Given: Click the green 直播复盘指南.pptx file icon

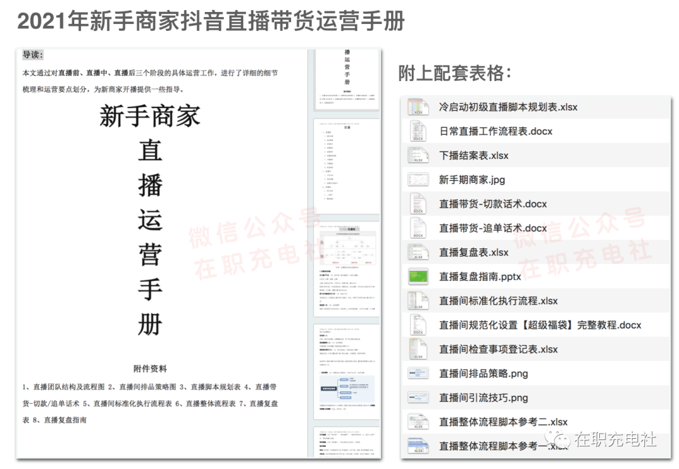Looking at the screenshot, I should (418, 277).
